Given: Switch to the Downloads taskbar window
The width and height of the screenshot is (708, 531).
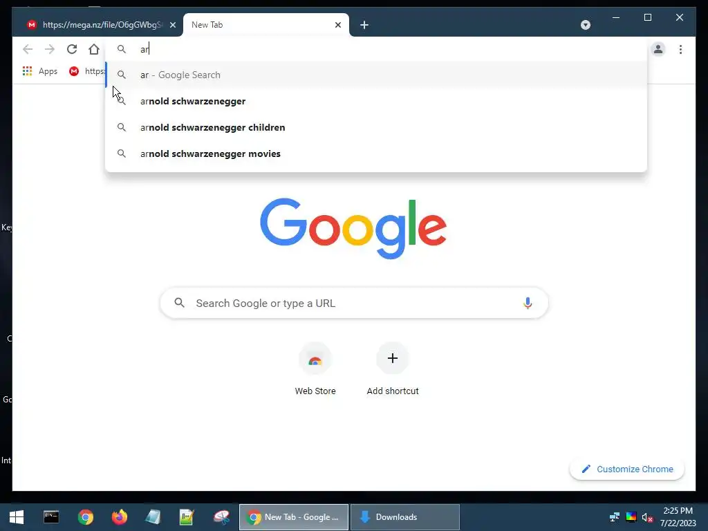Looking at the screenshot, I should (405, 517).
